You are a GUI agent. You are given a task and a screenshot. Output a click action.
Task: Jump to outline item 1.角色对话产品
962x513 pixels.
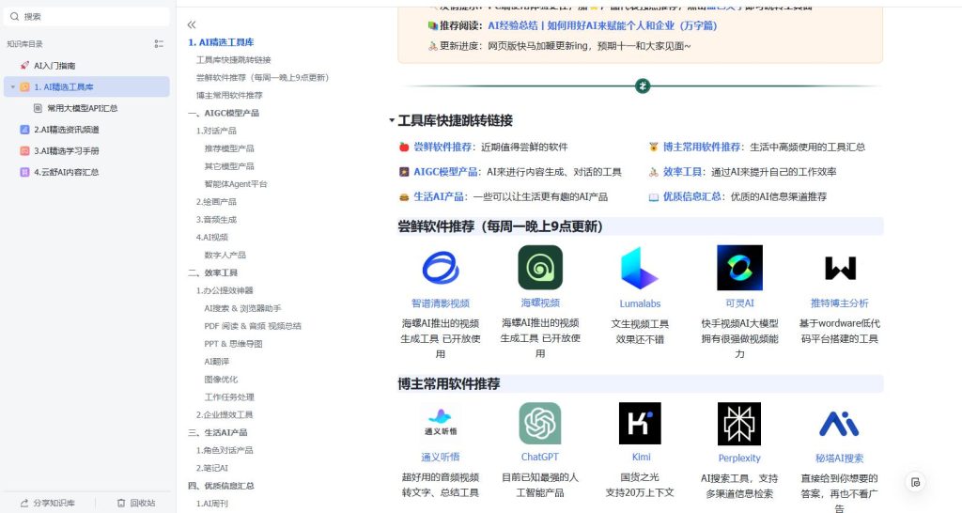tap(225, 450)
